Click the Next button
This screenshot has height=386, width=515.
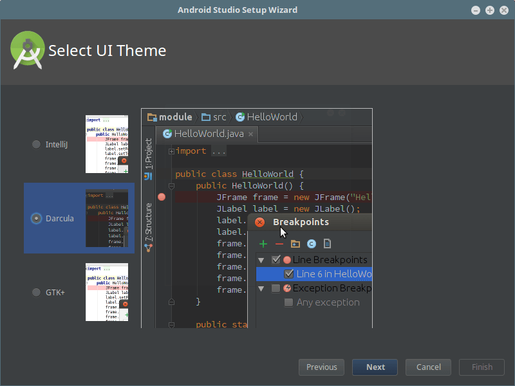tap(375, 367)
